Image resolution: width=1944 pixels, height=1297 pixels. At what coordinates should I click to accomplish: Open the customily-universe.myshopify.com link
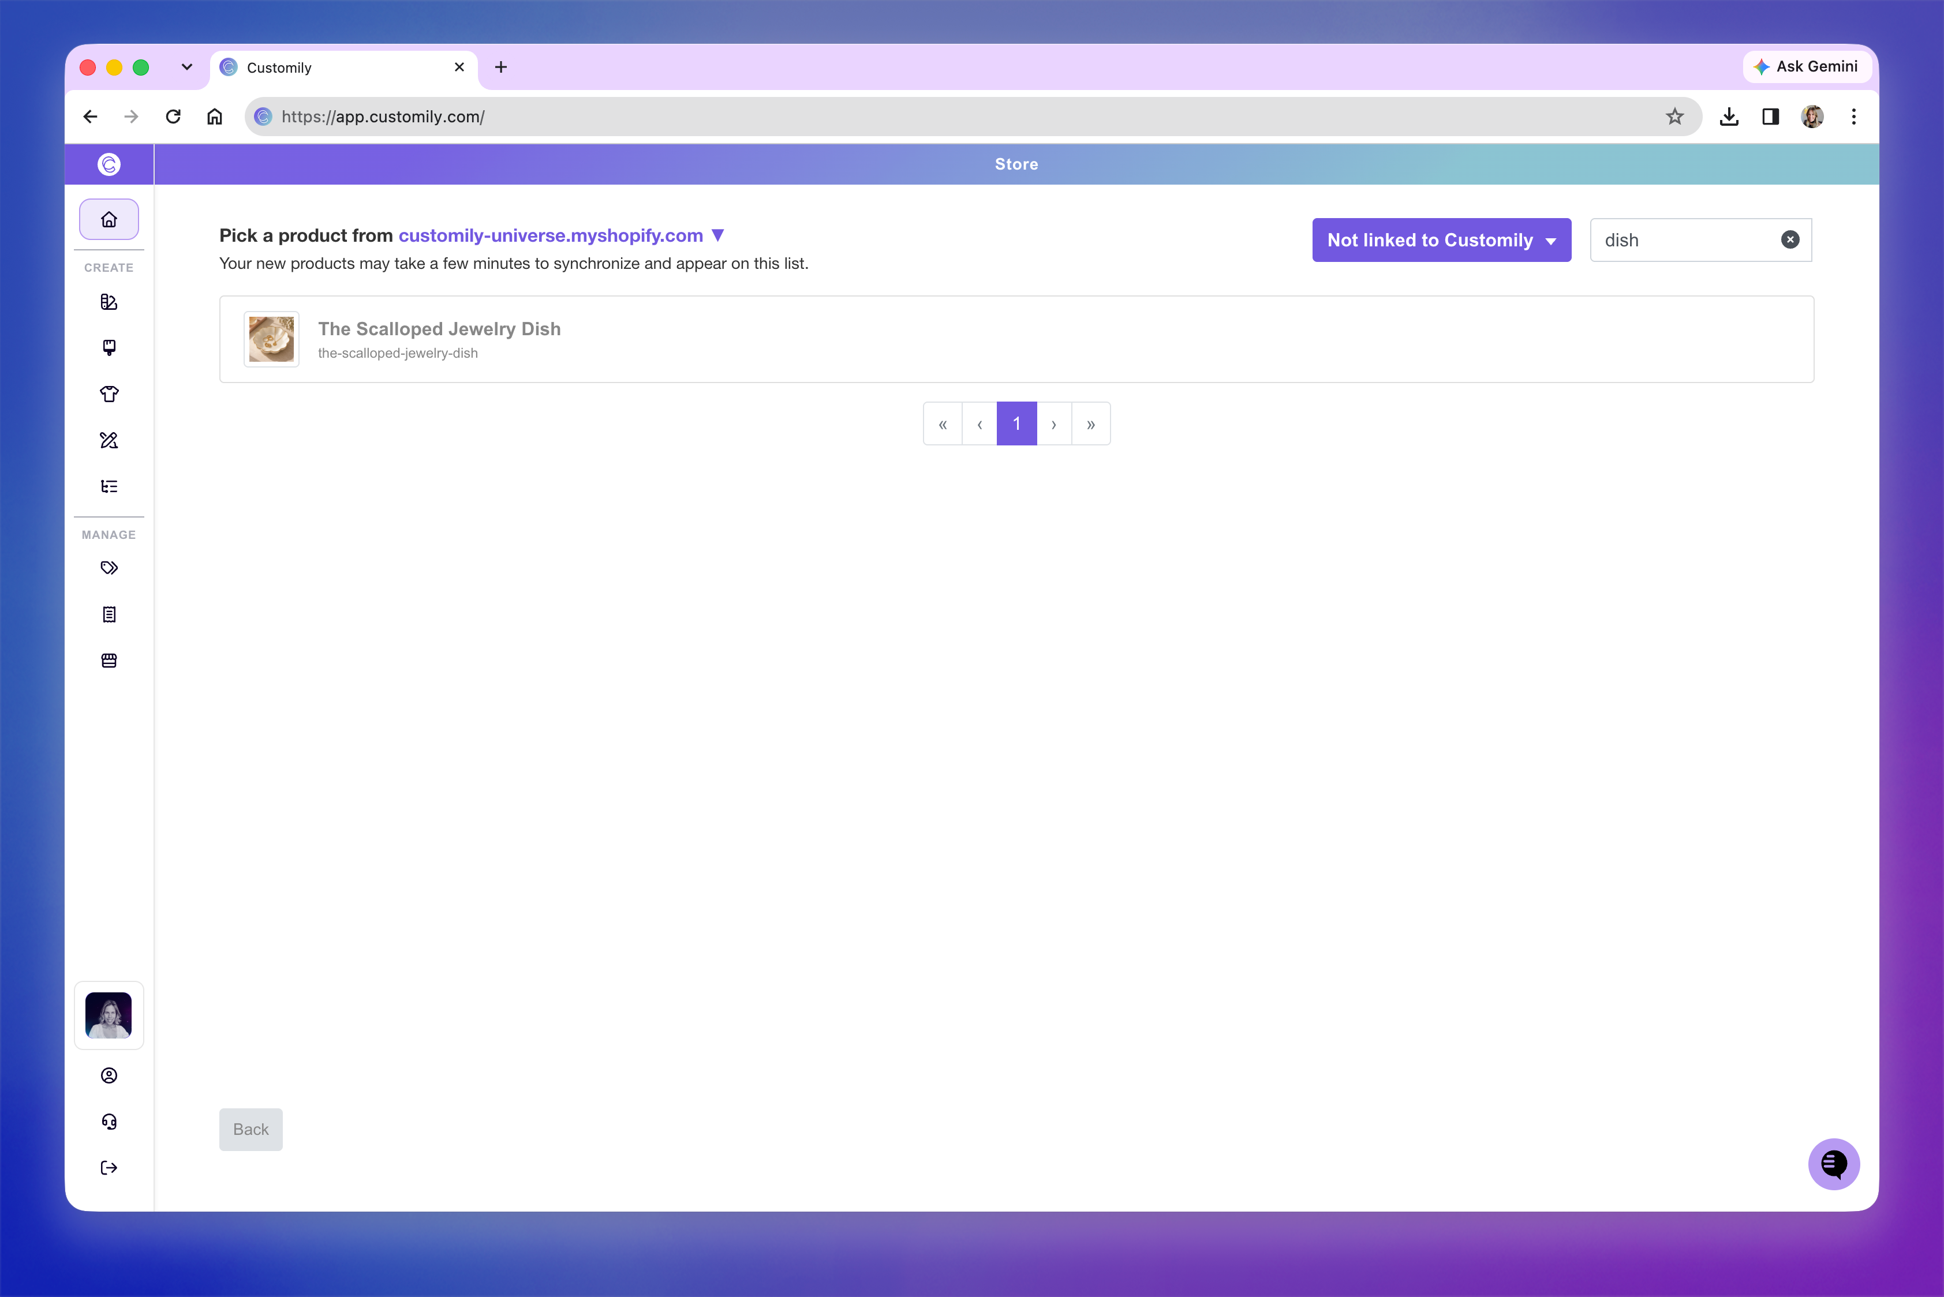[550, 236]
